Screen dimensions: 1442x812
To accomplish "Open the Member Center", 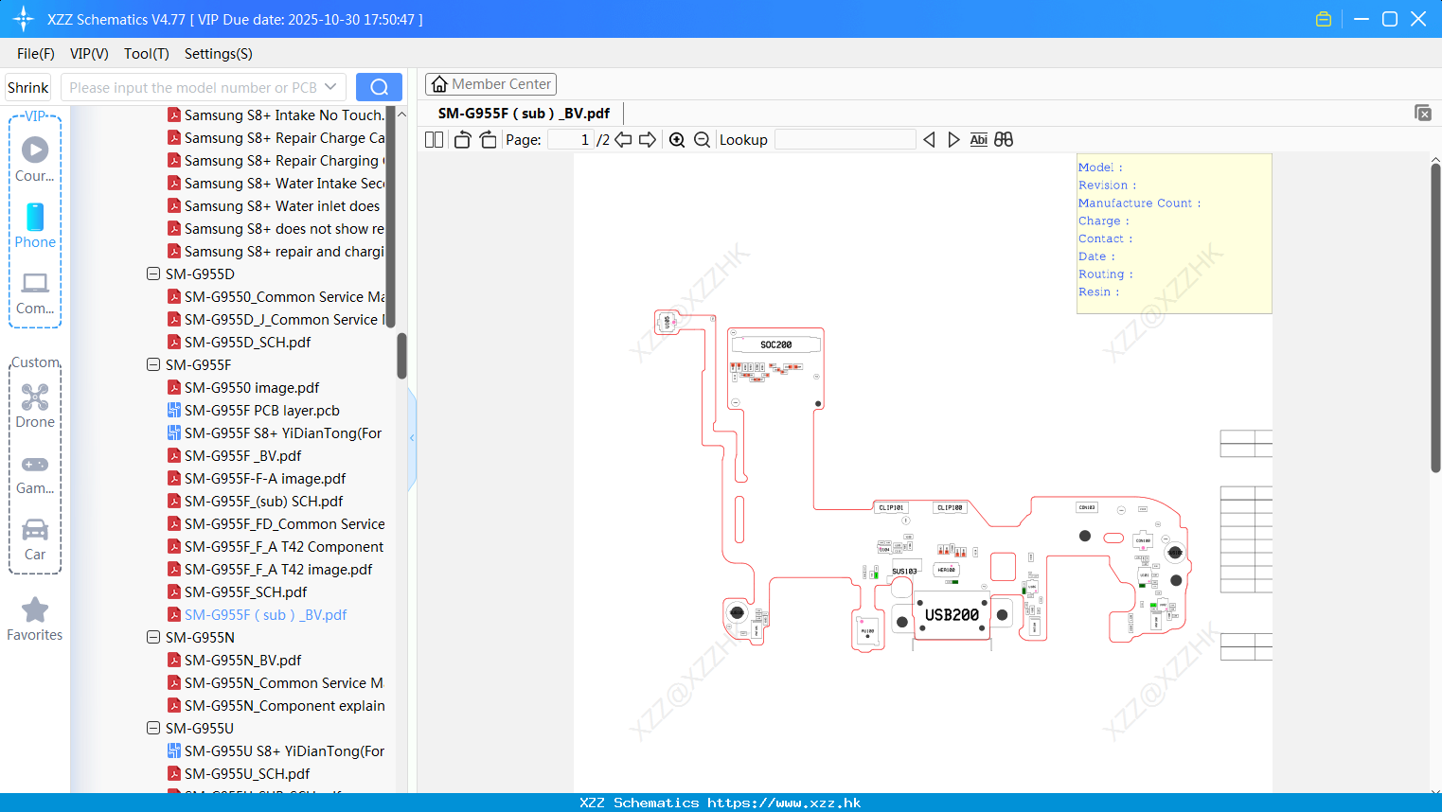I will (490, 84).
